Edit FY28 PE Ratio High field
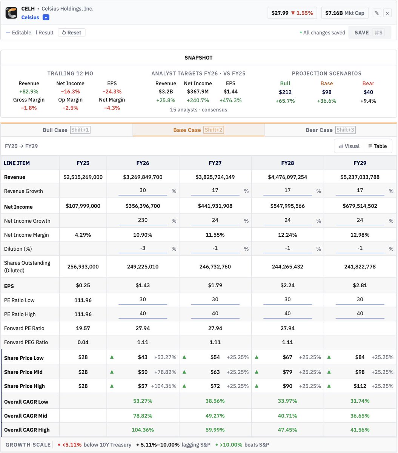 [287, 314]
